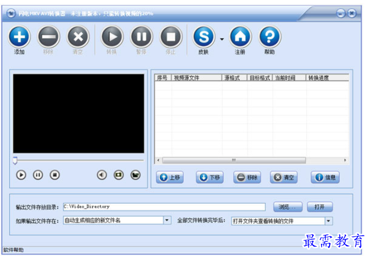The image size is (369, 258).
Task: Open the 帮助 (Help) question mark icon
Action: (x=270, y=37)
